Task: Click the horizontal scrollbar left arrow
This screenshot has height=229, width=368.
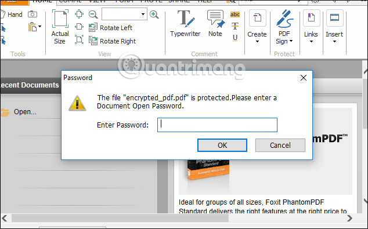Action: tap(5, 218)
